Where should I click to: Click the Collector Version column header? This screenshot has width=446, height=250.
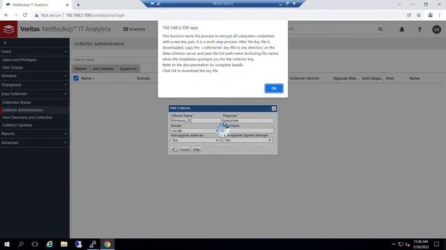[x=305, y=78]
